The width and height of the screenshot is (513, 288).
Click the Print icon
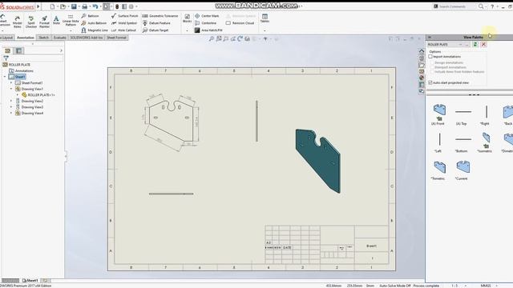click(x=85, y=6)
